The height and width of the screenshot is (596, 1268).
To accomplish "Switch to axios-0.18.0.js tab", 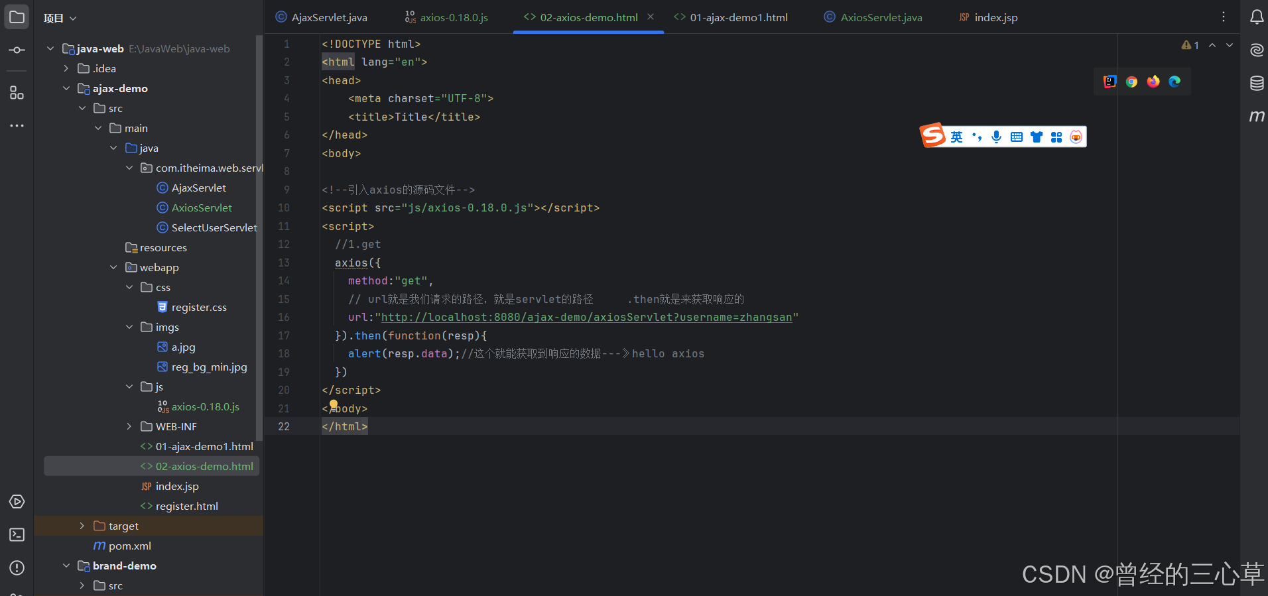I will (446, 17).
